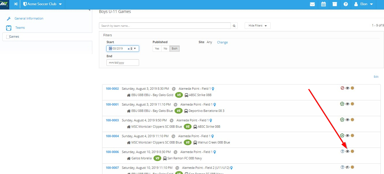Click the Search by team name field
This screenshot has height=174, width=384.
[x=165, y=26]
